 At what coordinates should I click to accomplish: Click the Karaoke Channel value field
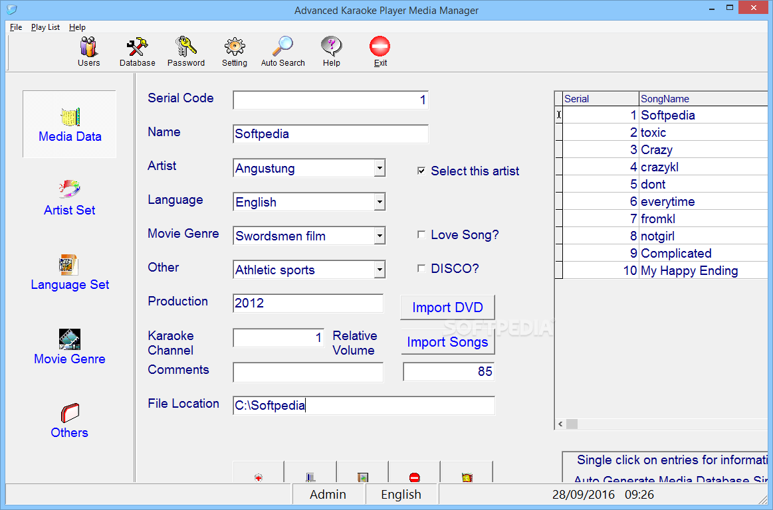coord(278,337)
